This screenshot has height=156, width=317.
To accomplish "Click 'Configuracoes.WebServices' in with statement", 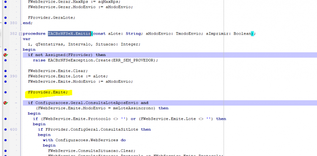I will 87,140.
